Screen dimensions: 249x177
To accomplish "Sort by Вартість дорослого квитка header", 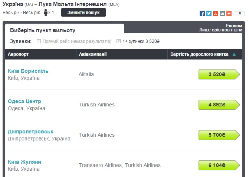I will tap(199, 54).
